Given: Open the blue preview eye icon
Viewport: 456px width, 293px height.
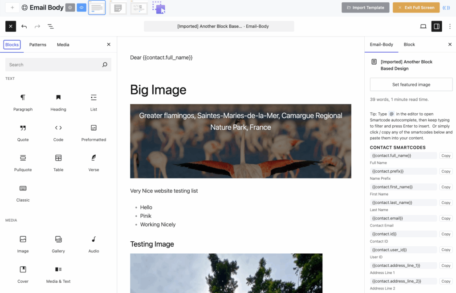Looking at the screenshot, I should [x=81, y=7].
